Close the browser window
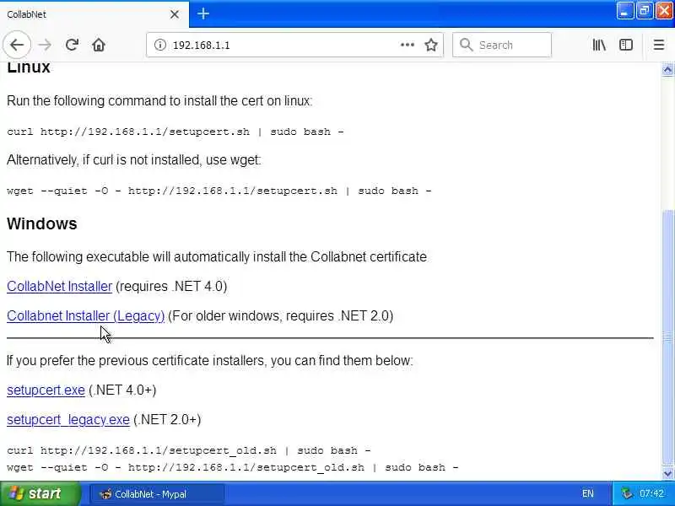The width and height of the screenshot is (675, 506). 664,11
